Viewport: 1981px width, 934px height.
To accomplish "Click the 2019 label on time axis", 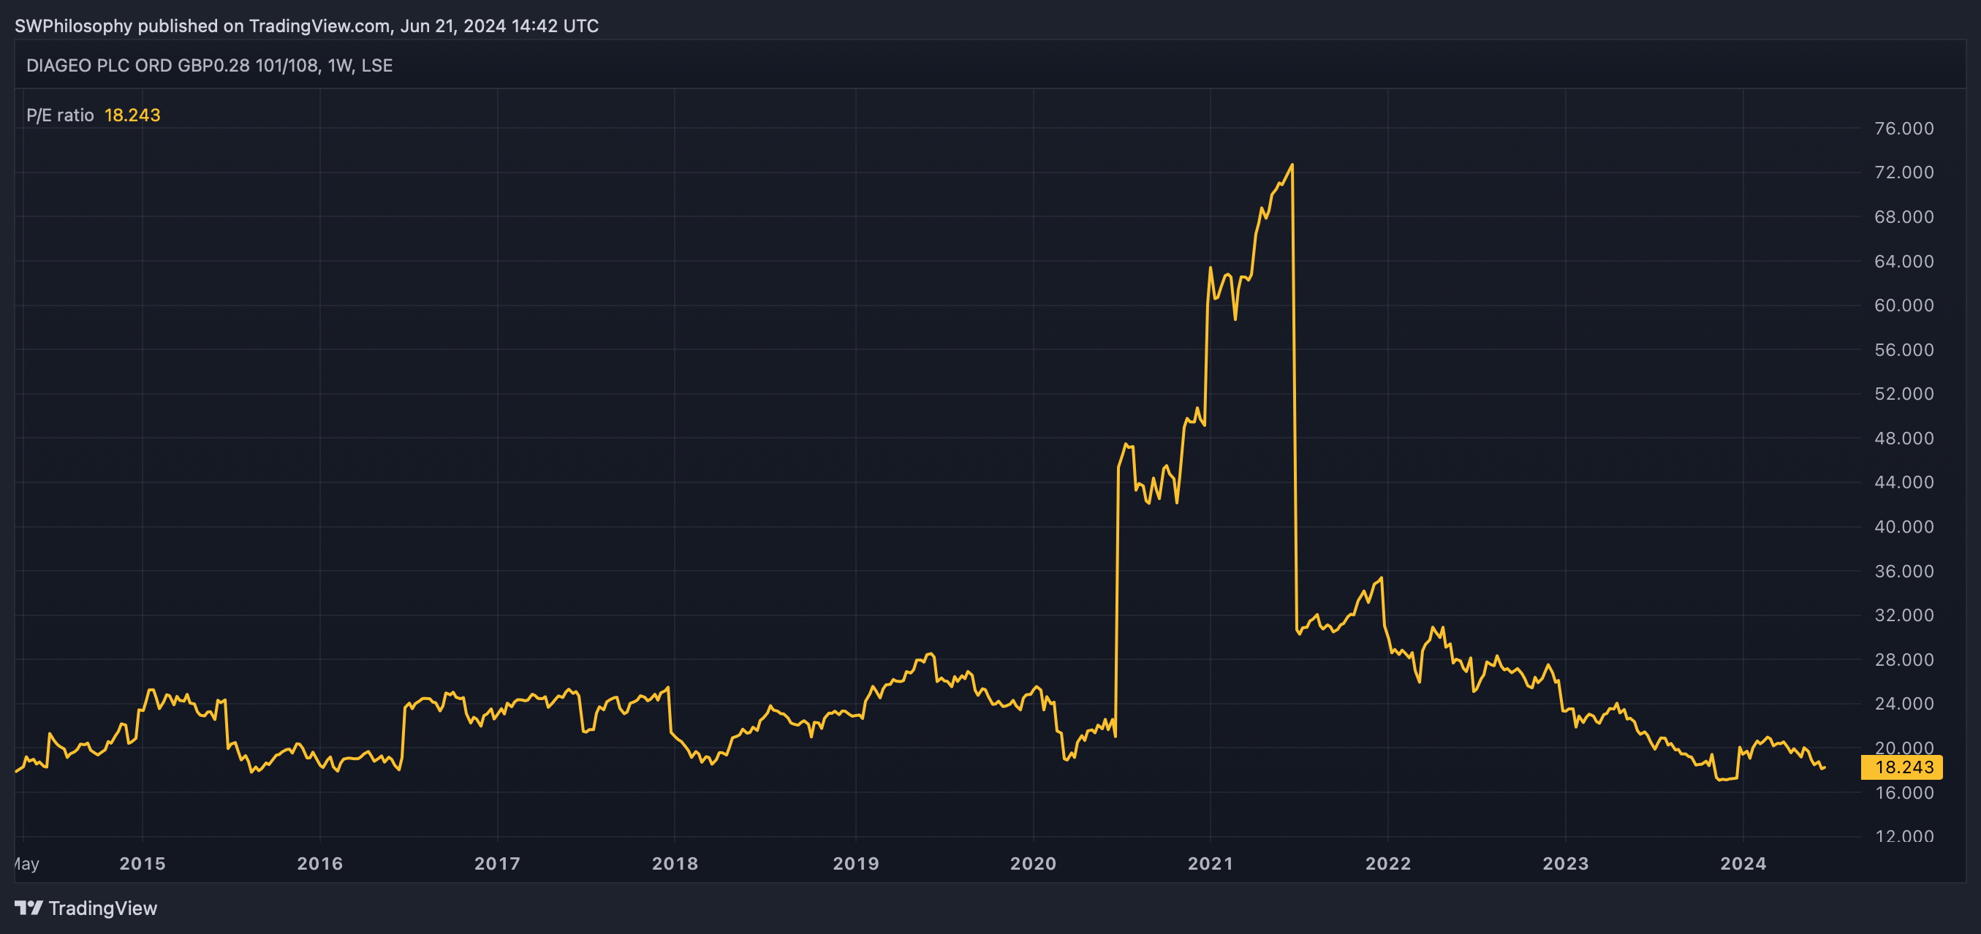I will click(856, 863).
